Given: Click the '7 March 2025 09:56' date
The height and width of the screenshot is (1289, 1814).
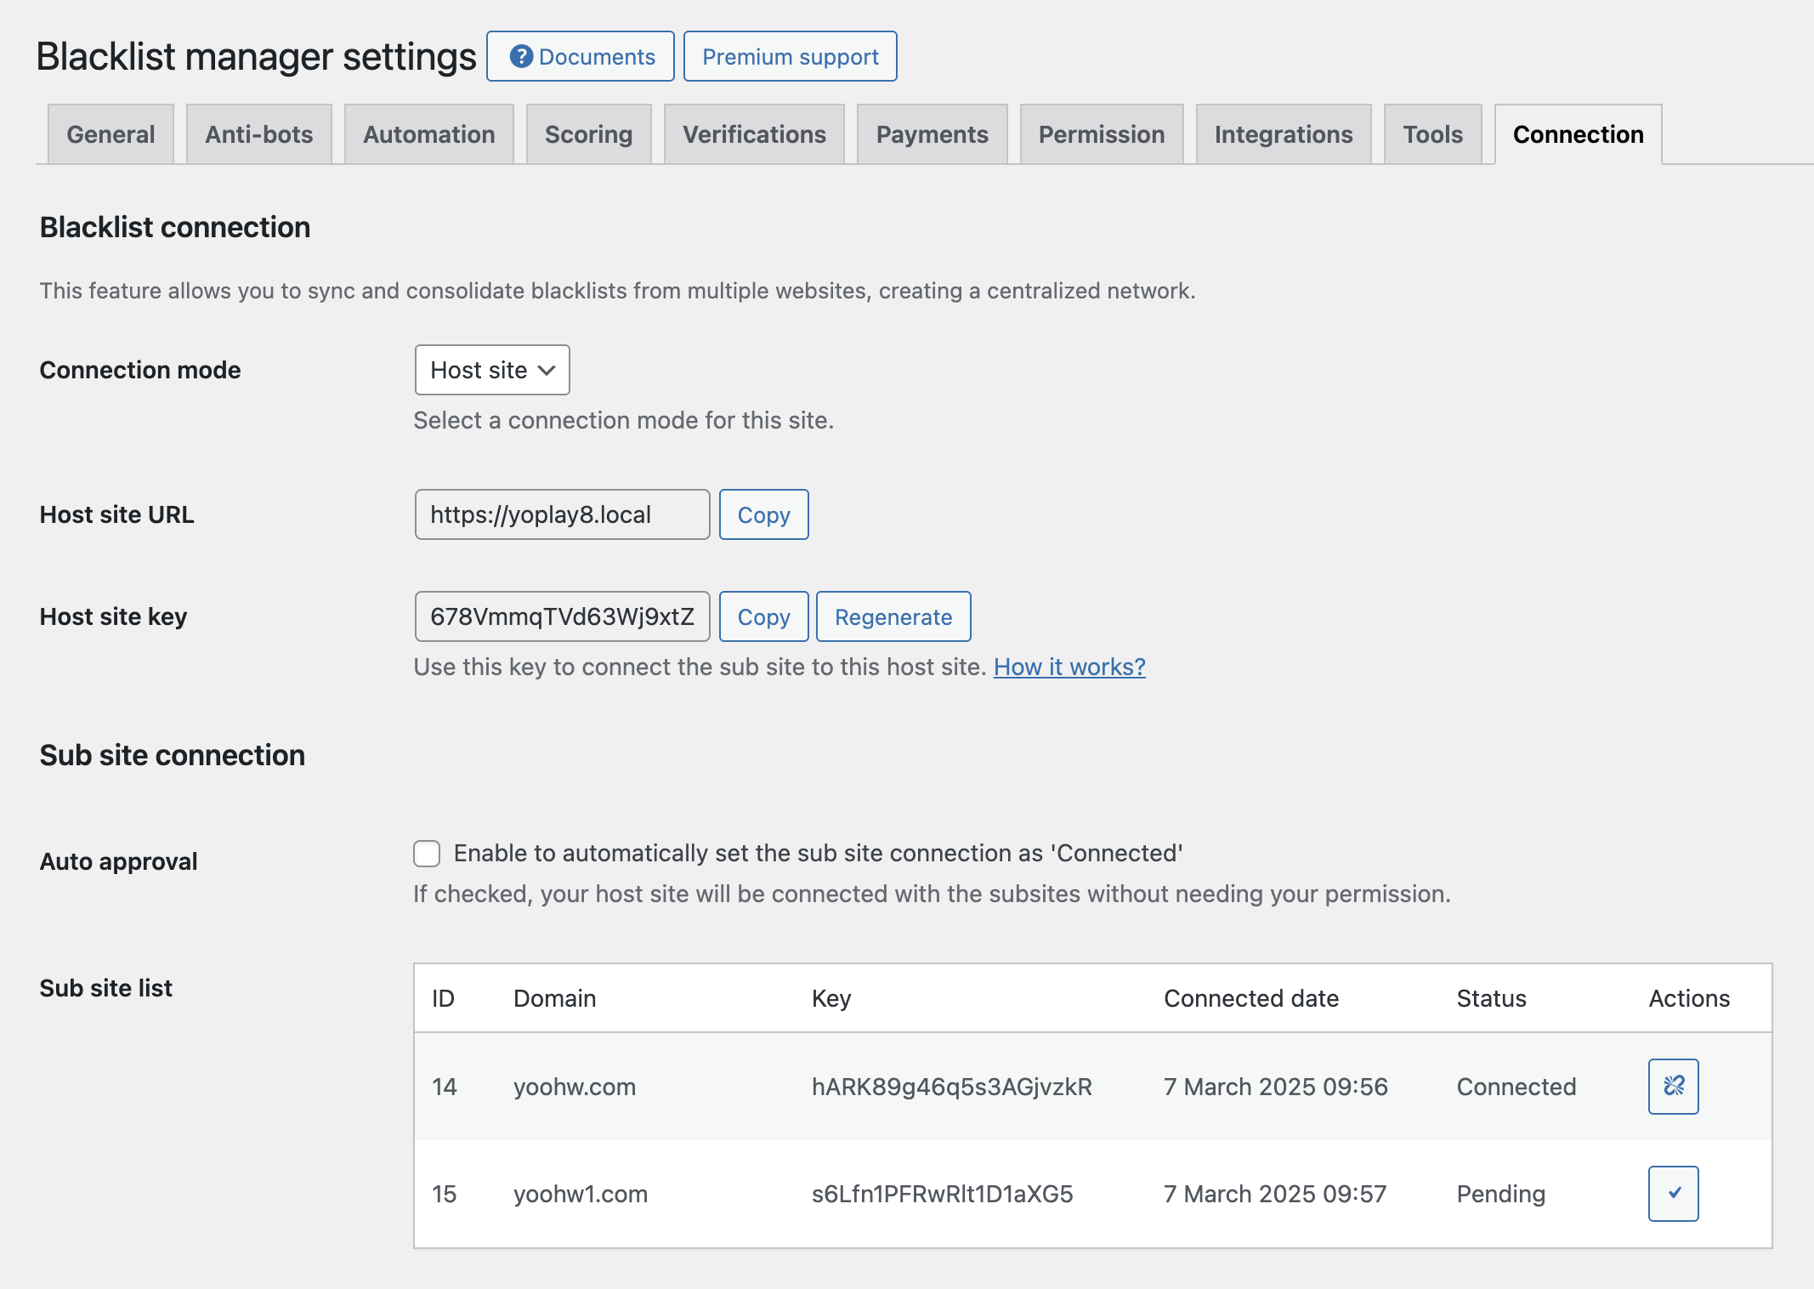Looking at the screenshot, I should 1276,1087.
